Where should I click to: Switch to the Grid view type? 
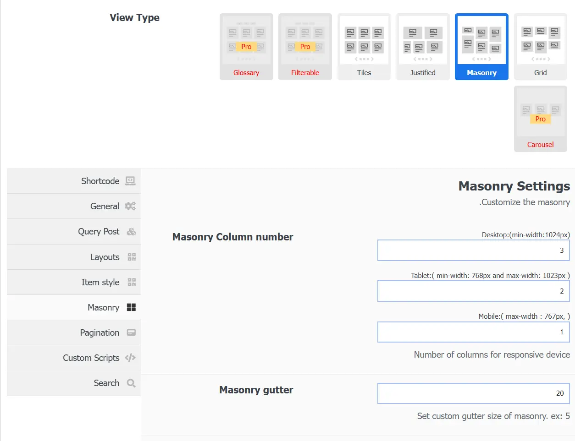[541, 47]
